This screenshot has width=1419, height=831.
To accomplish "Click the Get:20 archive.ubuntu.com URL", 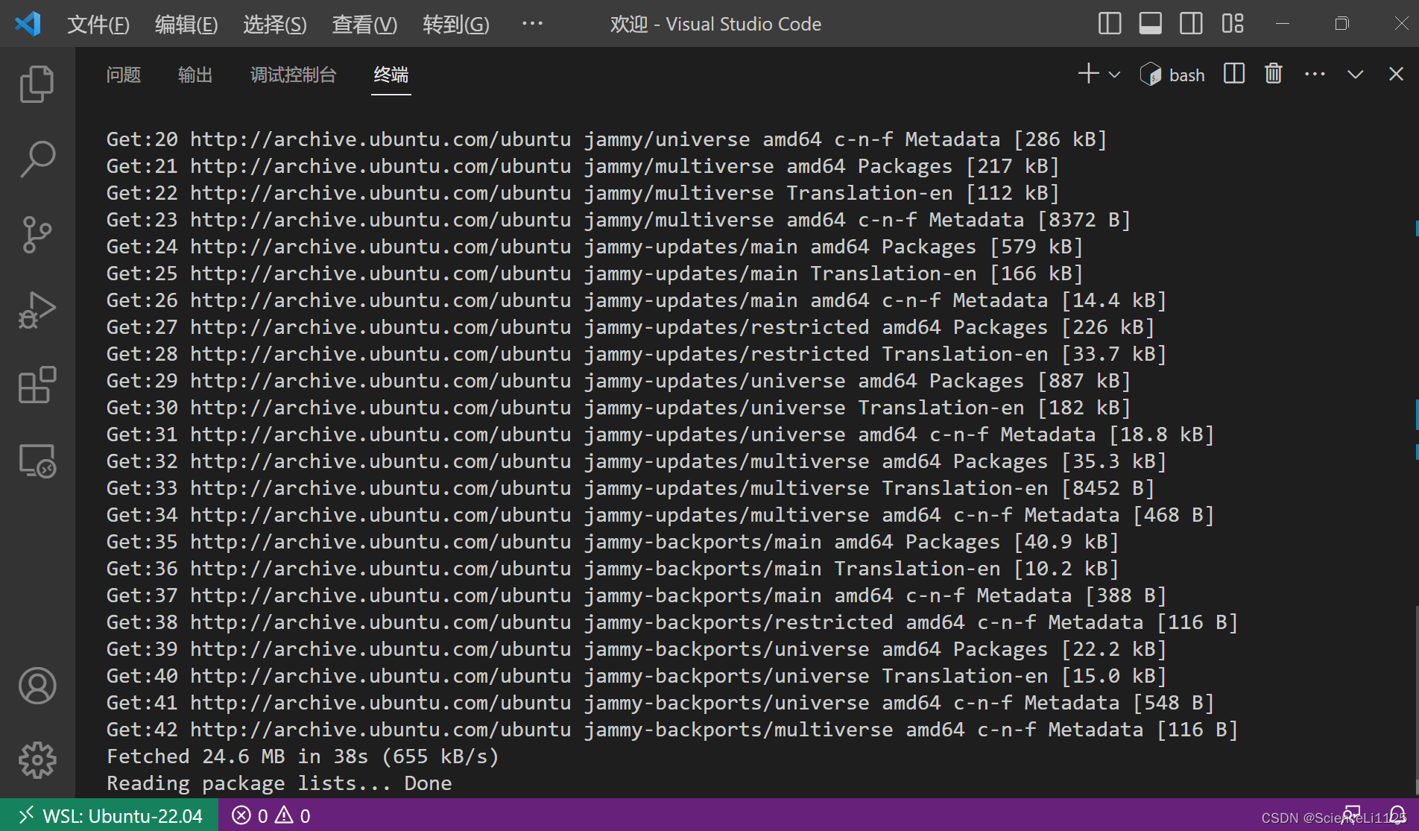I will pos(381,139).
